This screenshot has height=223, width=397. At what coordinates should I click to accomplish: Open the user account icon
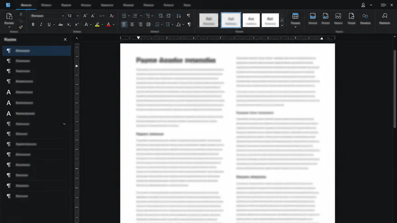click(x=363, y=5)
